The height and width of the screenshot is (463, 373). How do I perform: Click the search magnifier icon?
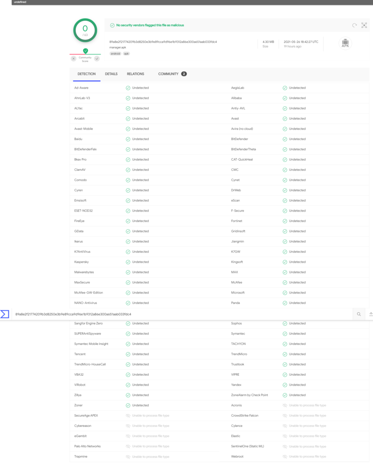[x=359, y=314]
